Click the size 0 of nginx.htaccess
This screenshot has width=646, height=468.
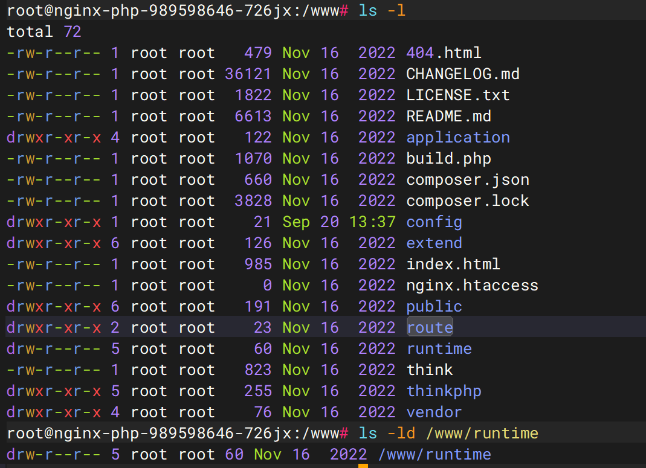pos(267,286)
